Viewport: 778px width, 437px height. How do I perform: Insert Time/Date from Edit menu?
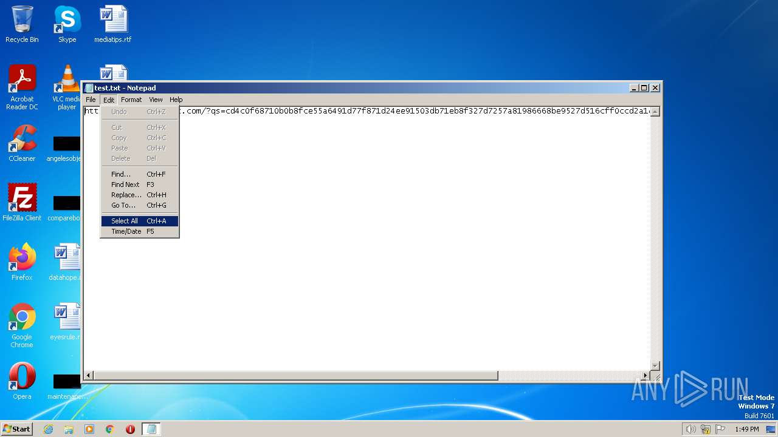140,231
